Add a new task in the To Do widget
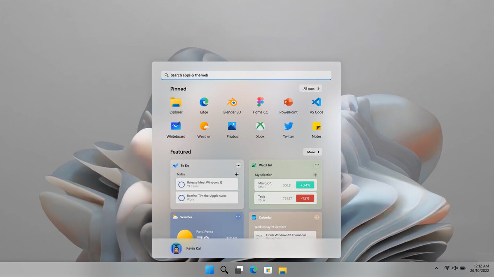 [x=237, y=174]
